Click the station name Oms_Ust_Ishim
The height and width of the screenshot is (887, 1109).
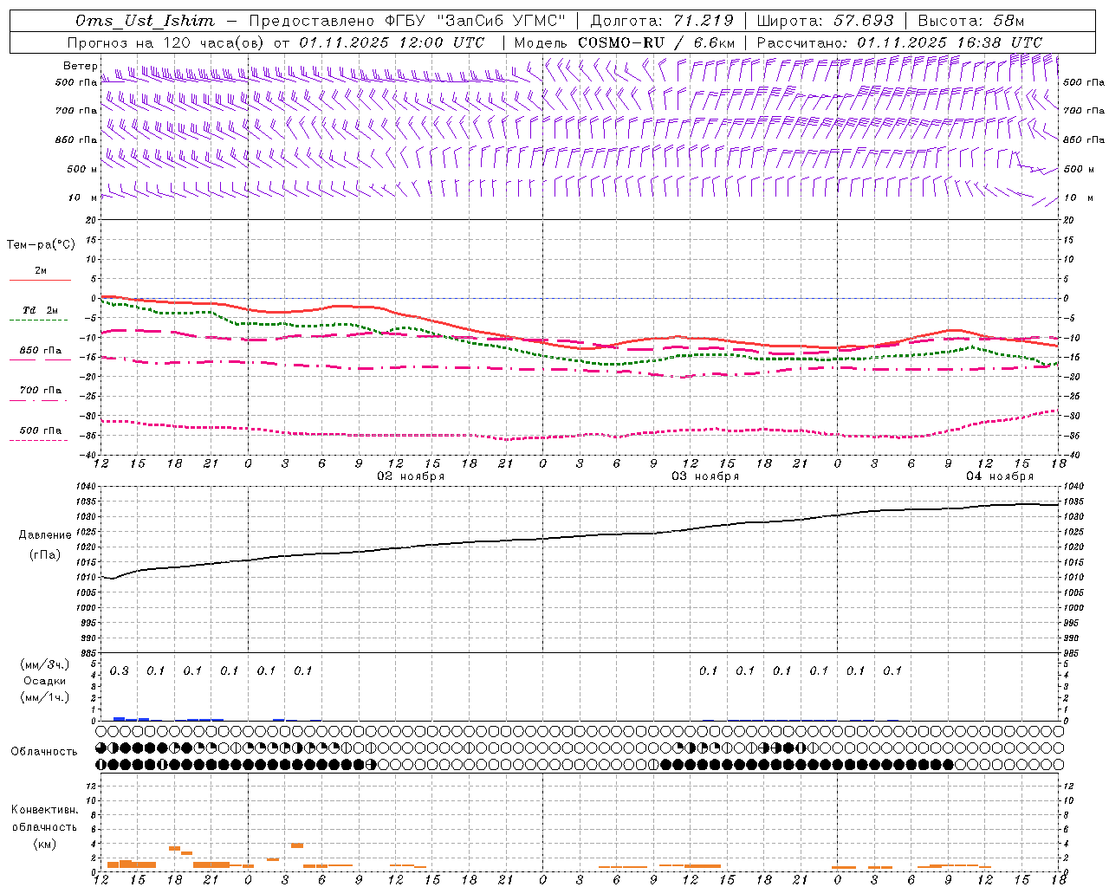(x=145, y=21)
